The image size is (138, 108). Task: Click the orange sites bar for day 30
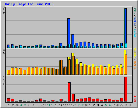(x=126, y=65)
